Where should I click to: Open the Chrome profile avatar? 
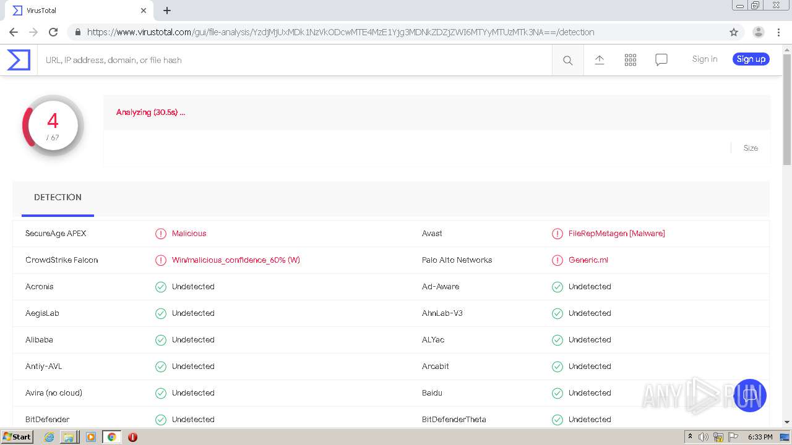759,32
